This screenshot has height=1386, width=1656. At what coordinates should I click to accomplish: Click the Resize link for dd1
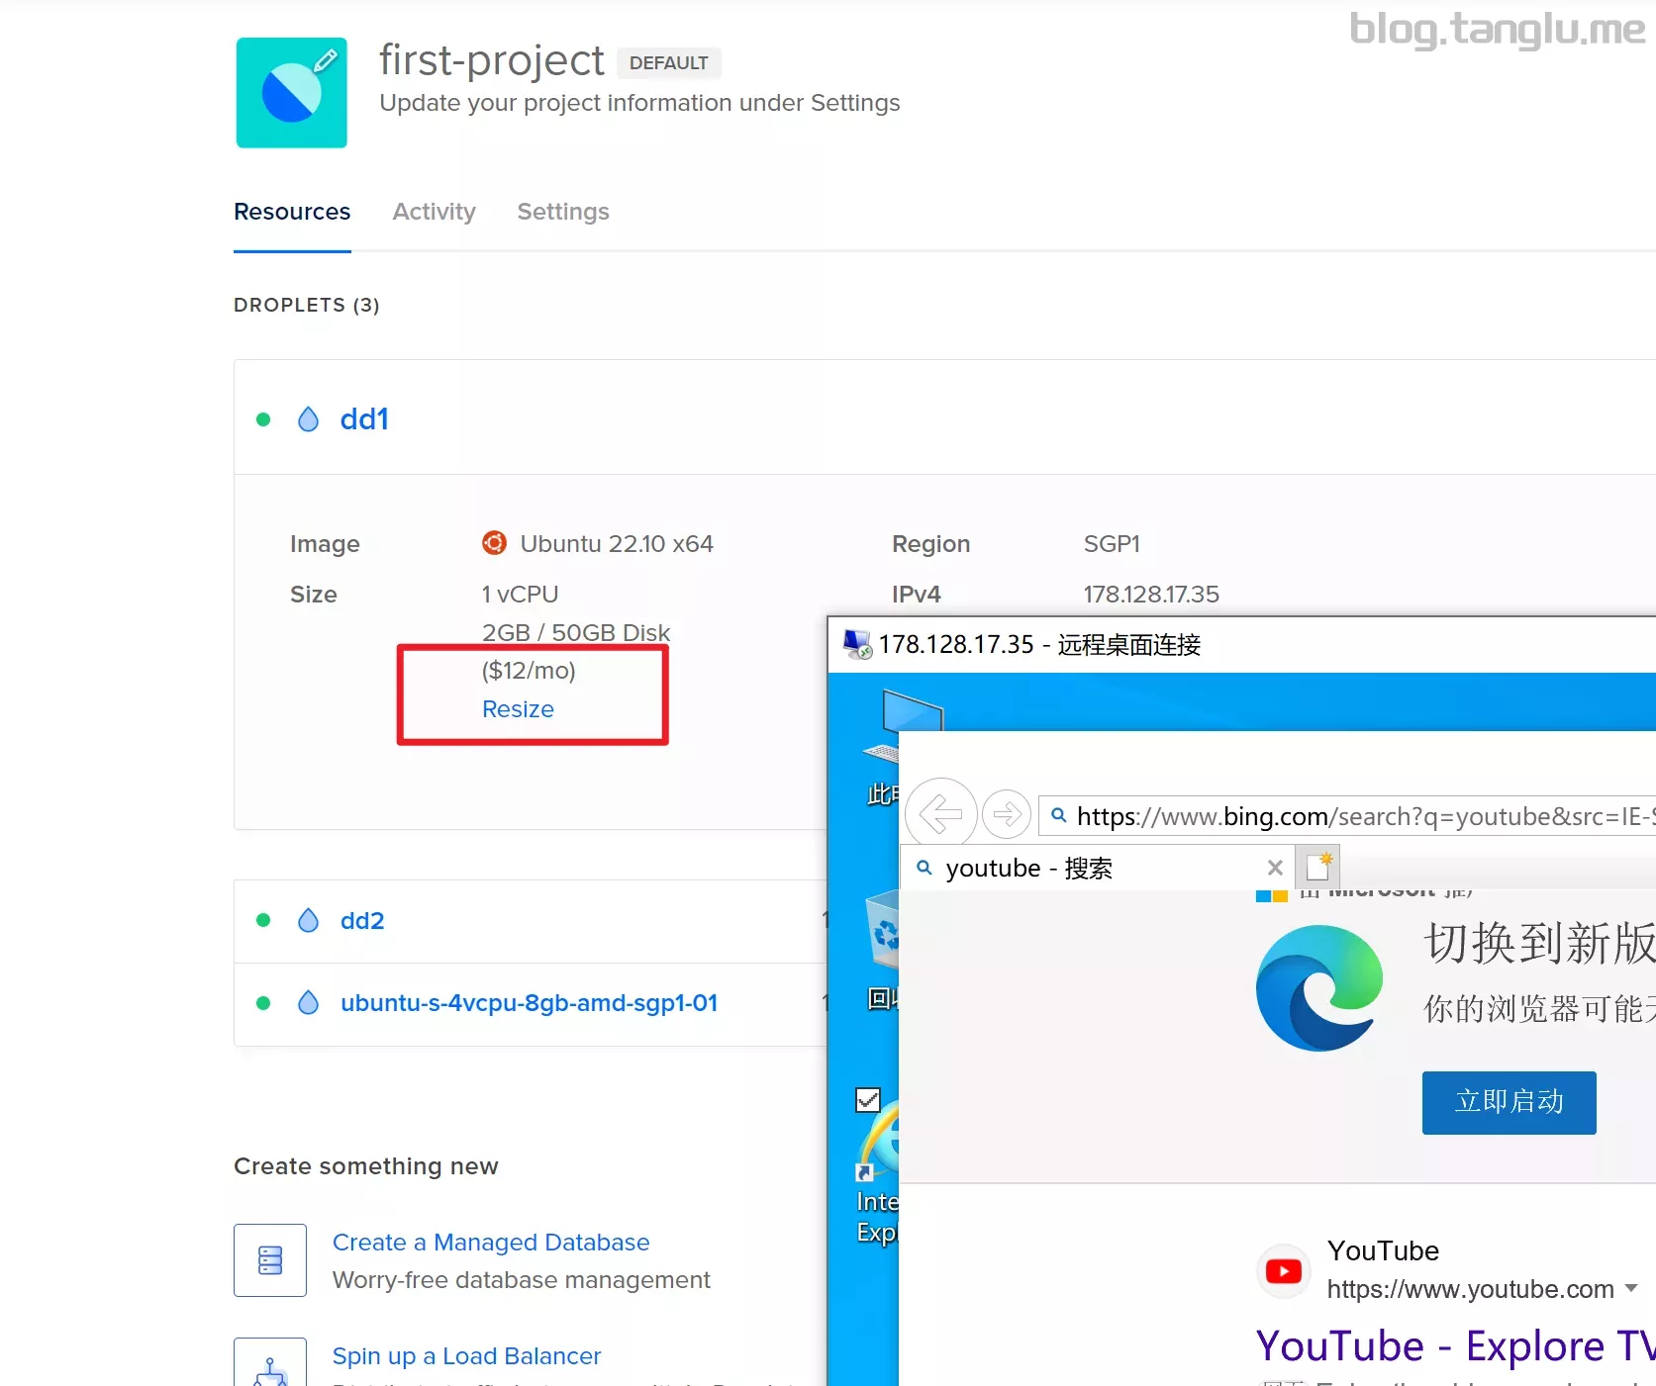pos(518,709)
